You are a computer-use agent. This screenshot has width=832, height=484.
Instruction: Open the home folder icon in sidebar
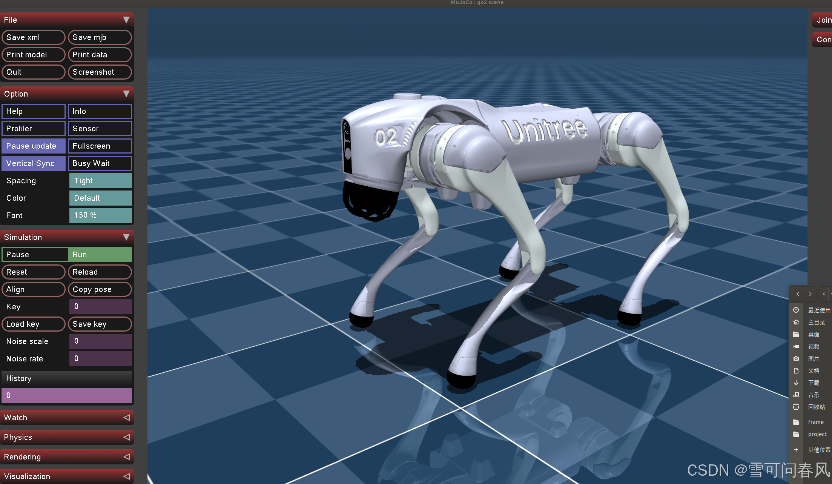(796, 322)
